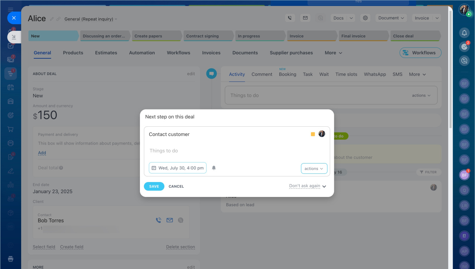This screenshot has height=269, width=475.
Task: Open the notifications bell in the right sidebar
Action: click(x=464, y=33)
